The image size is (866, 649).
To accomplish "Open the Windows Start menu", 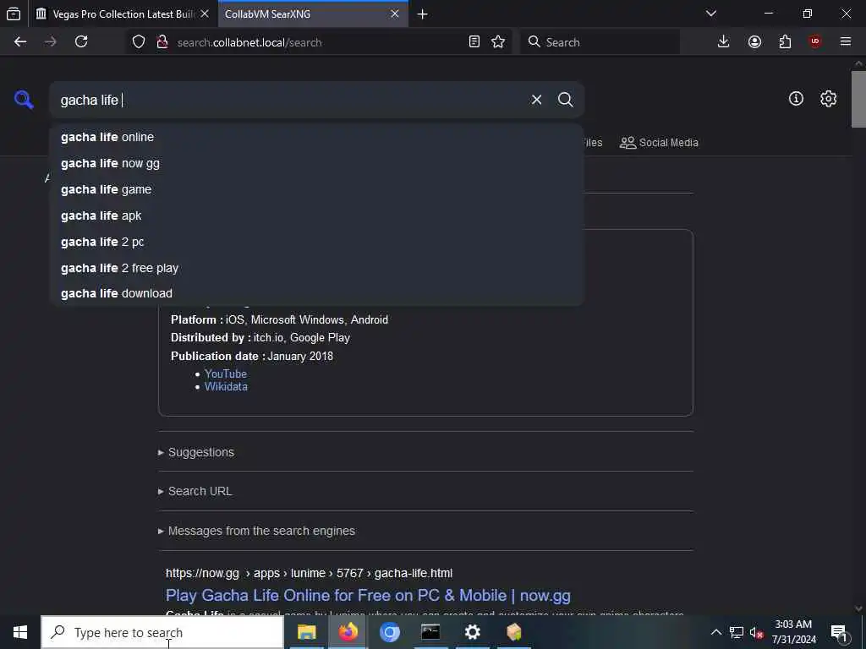I will (20, 632).
